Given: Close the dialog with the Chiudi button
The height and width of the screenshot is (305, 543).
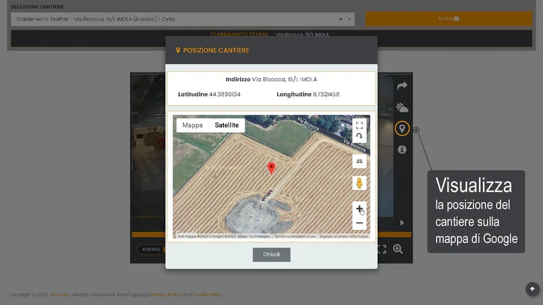Looking at the screenshot, I should click(271, 255).
